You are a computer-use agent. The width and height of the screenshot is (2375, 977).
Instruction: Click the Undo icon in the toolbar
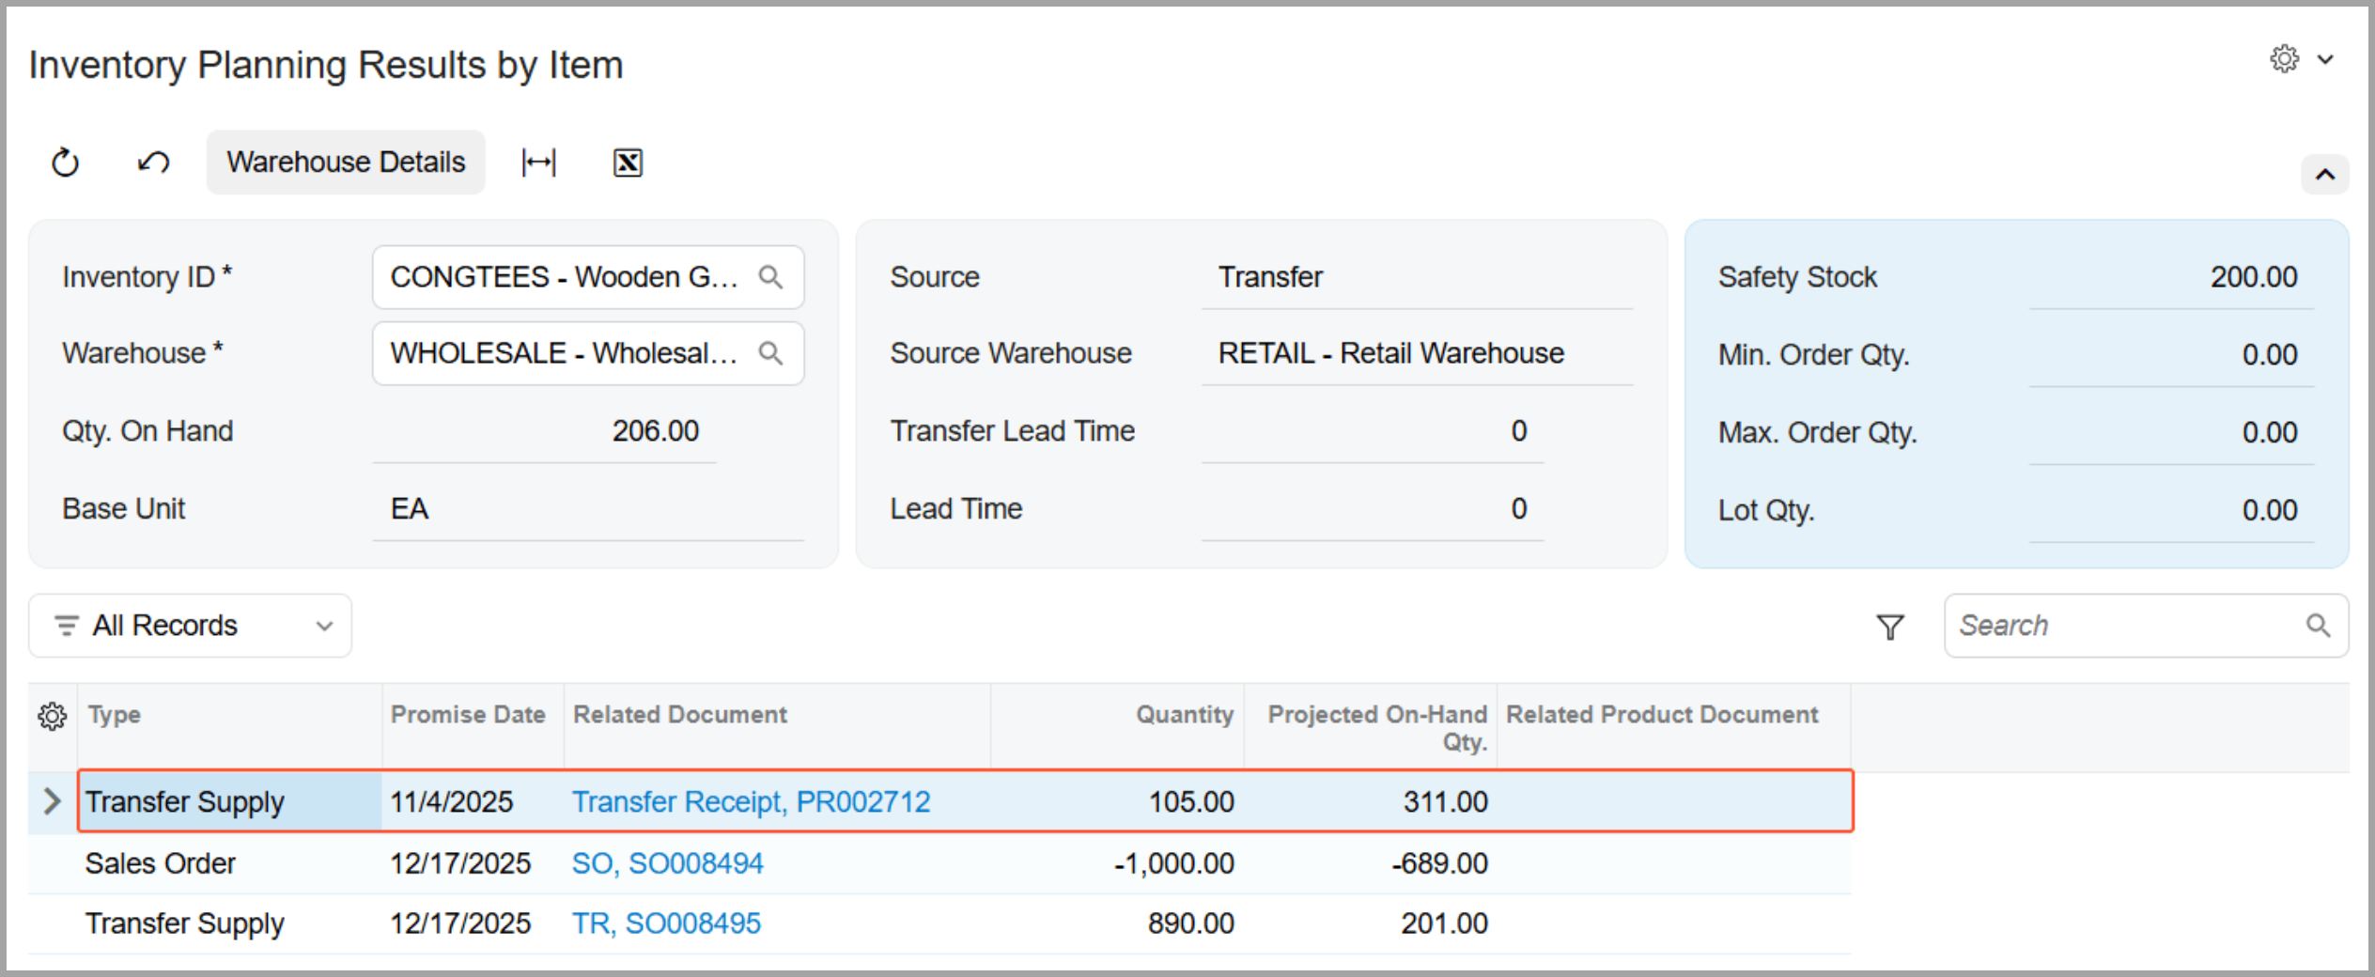tap(153, 163)
